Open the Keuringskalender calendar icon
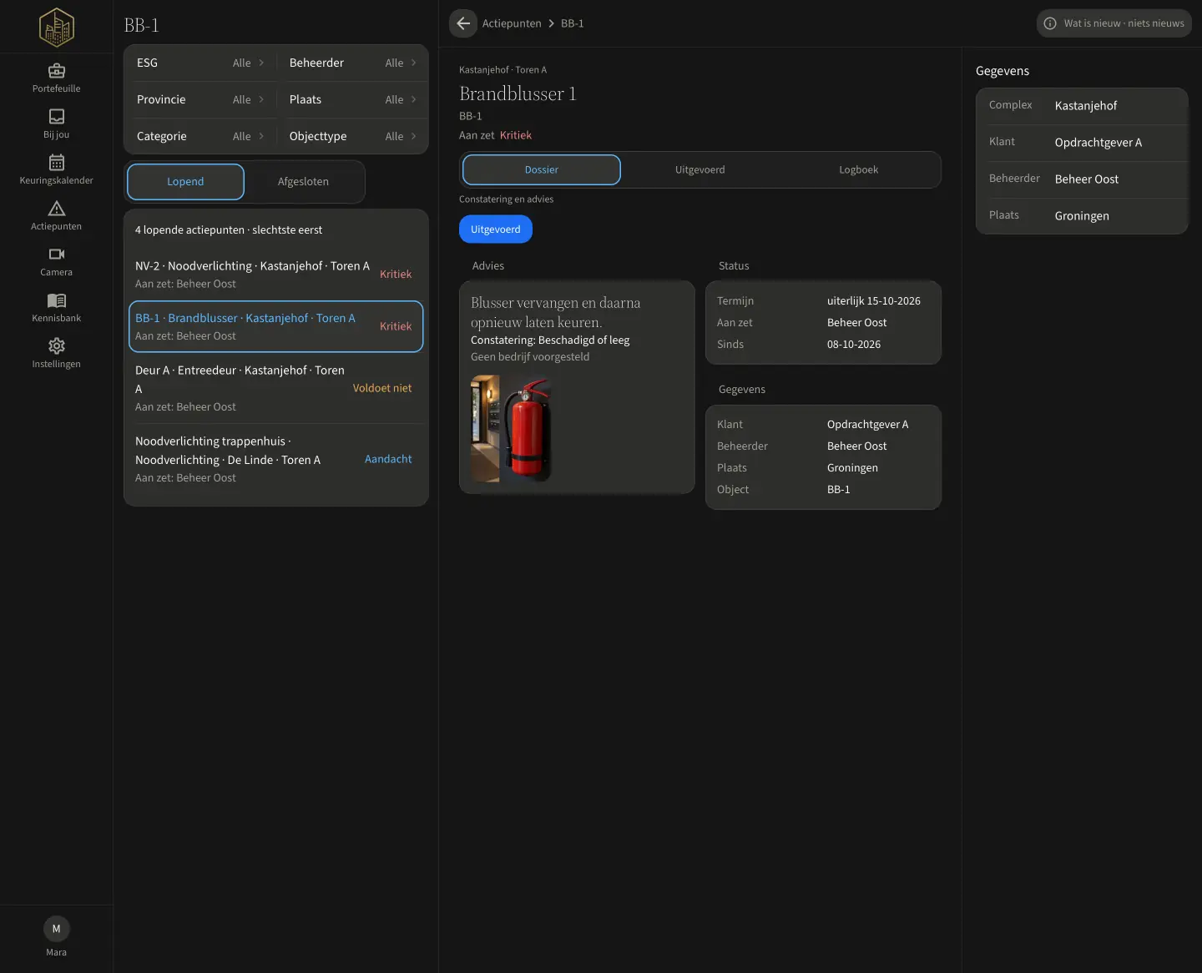 (57, 163)
